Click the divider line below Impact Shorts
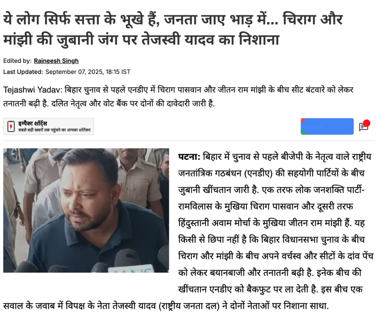The image size is (386, 321). 189,141
